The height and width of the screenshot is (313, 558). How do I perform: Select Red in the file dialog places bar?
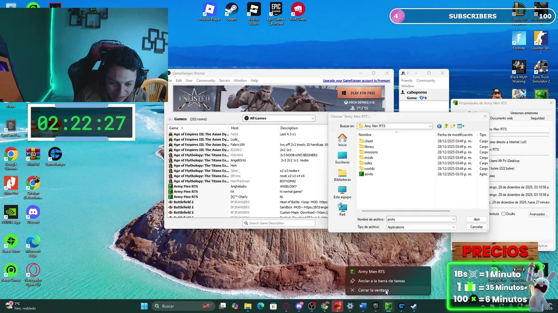pyautogui.click(x=342, y=210)
